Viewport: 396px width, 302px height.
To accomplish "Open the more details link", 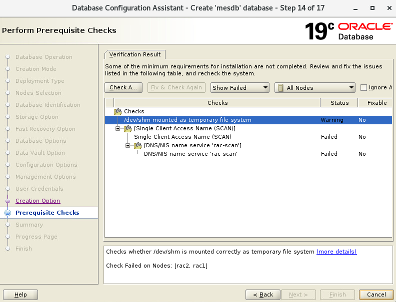I will pyautogui.click(x=336, y=252).
